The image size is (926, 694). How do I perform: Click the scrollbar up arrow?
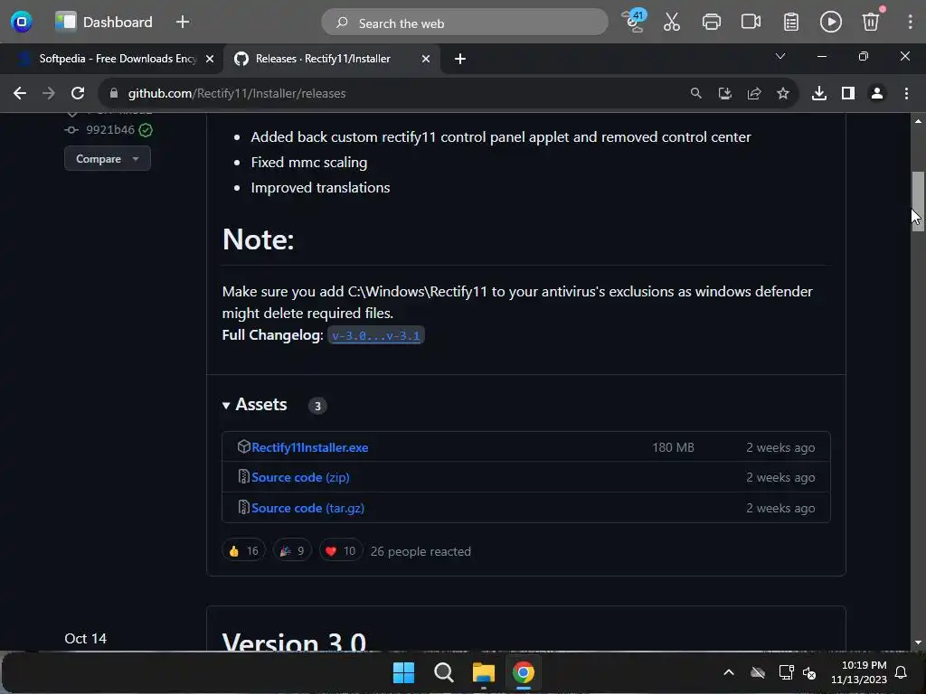(917, 121)
